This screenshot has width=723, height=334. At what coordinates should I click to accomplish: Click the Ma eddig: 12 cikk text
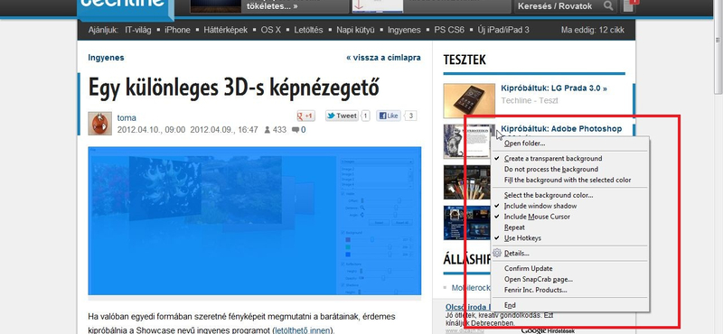coord(593,30)
